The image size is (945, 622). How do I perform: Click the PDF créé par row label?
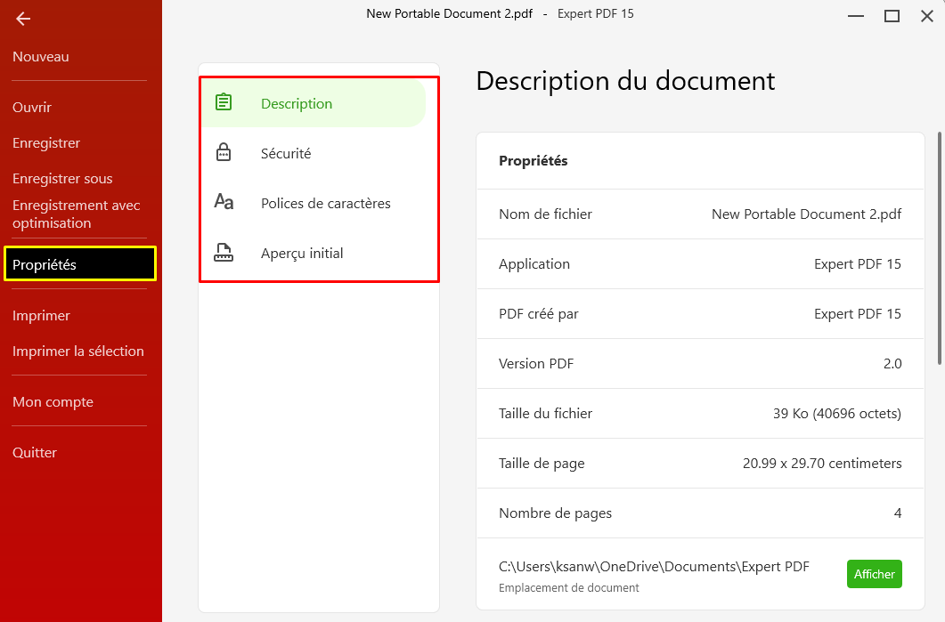538,314
